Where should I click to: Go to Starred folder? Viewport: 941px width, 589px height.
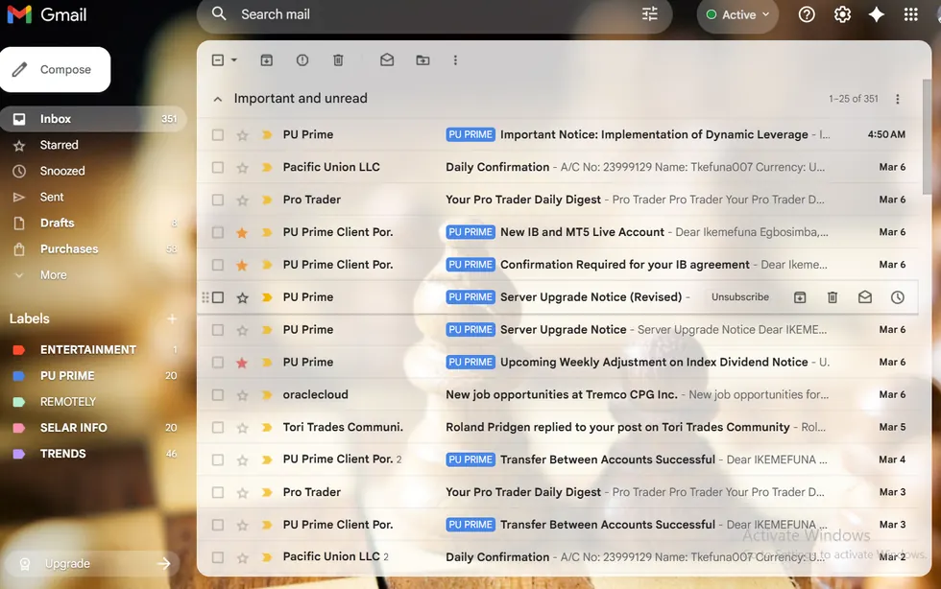tap(59, 145)
